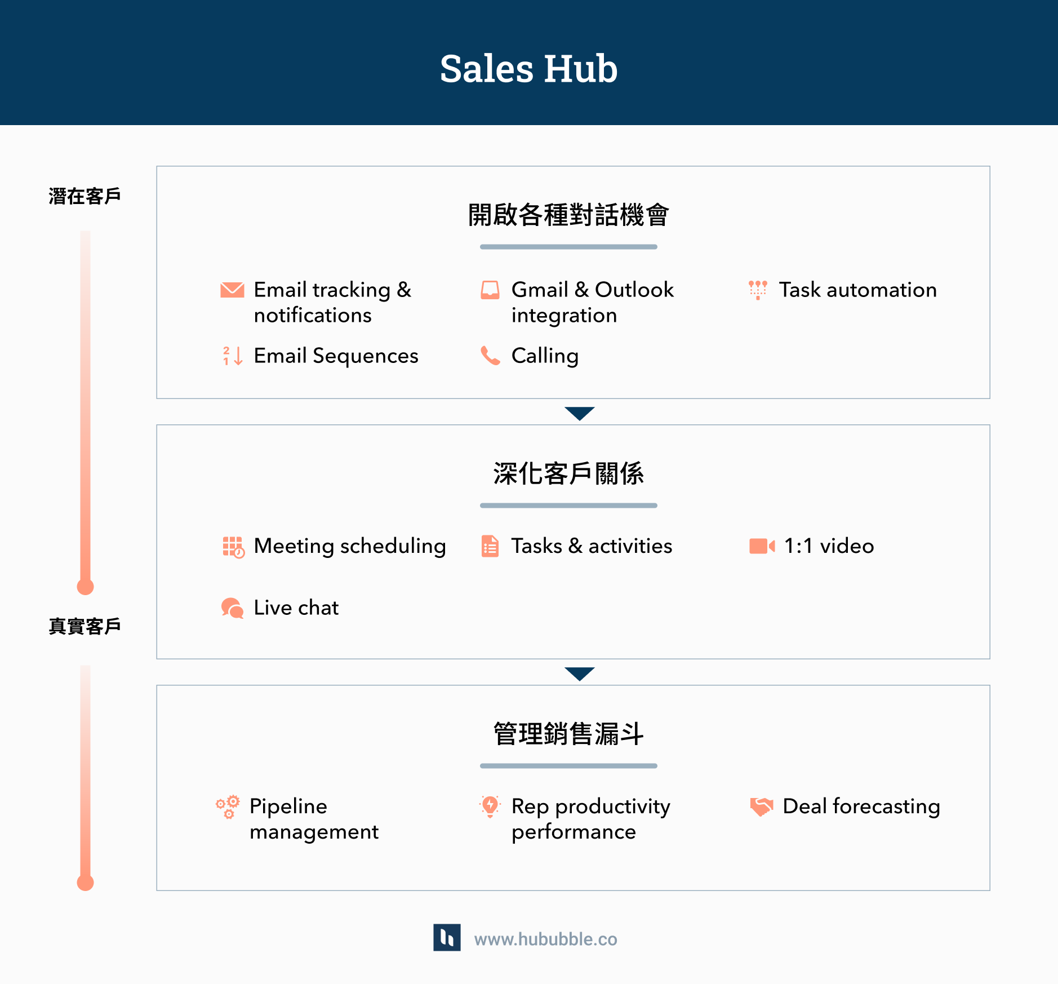Click the Deal forecasting handshake icon
This screenshot has height=984, width=1058.
(x=761, y=806)
